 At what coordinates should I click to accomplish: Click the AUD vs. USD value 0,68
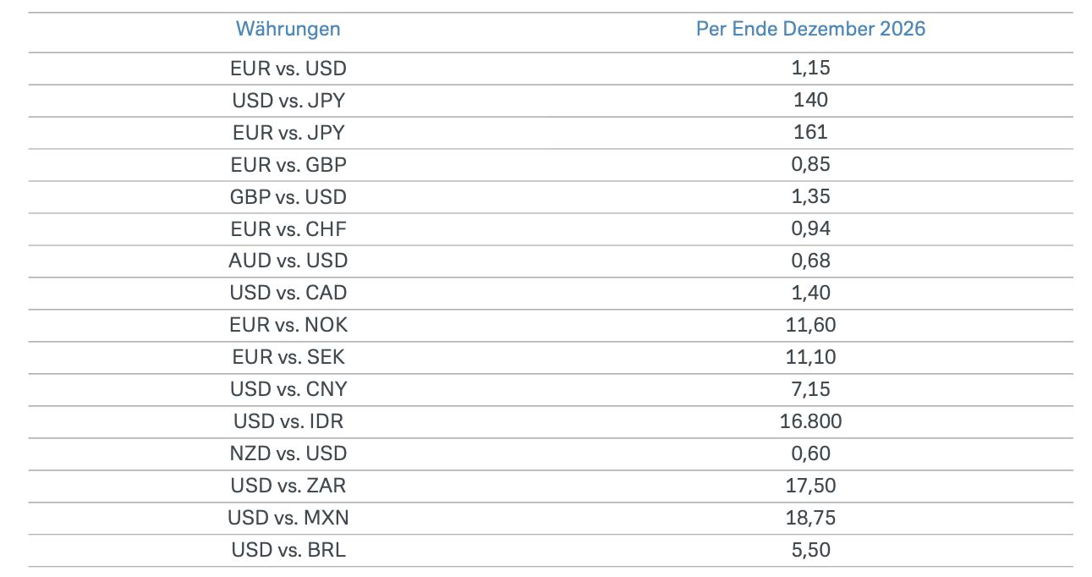pos(810,261)
